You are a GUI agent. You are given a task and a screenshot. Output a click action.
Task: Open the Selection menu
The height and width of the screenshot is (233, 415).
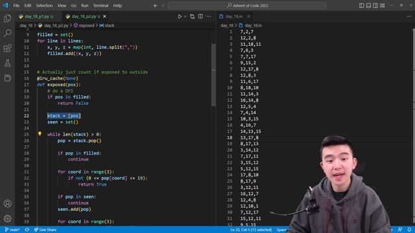[44, 6]
